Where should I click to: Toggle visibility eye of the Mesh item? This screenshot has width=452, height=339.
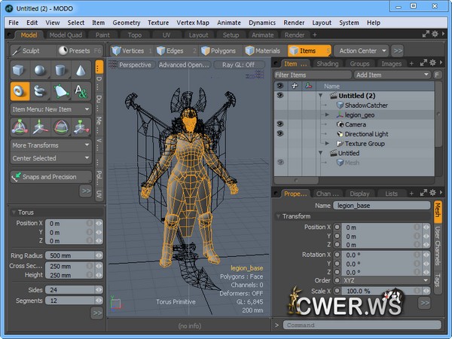(x=279, y=163)
